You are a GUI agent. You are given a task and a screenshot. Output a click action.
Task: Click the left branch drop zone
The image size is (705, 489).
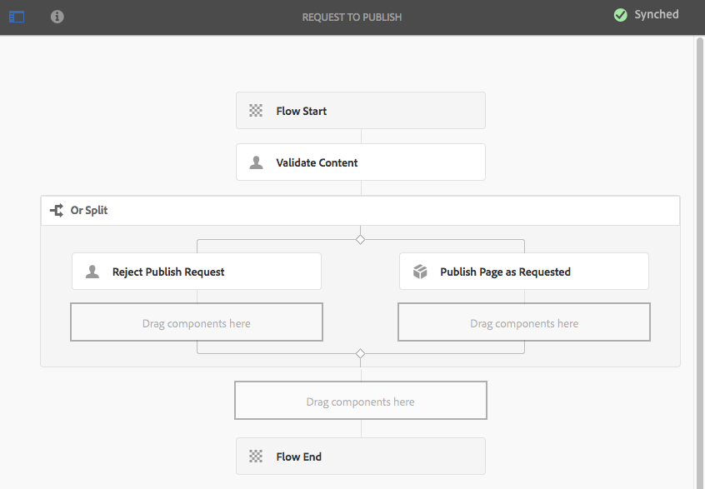197,322
